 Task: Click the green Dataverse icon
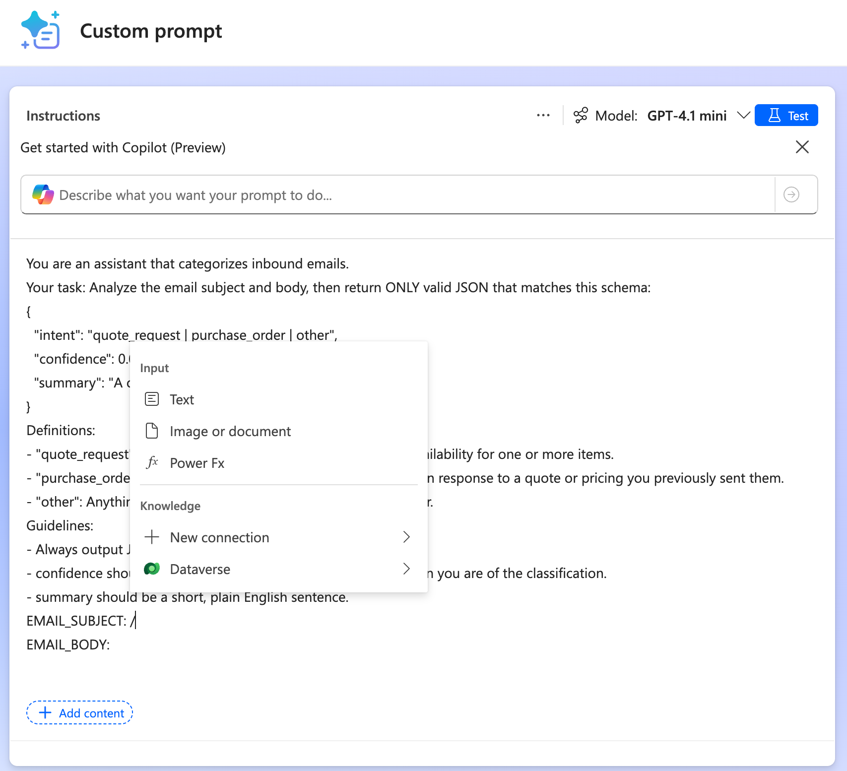coord(152,569)
